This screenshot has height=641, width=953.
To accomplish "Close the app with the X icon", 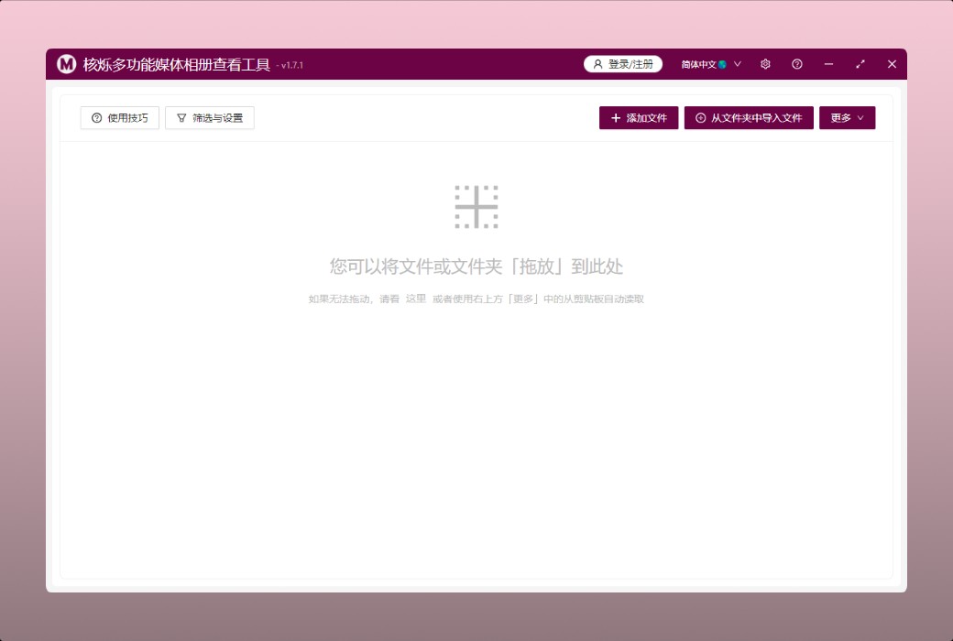I will click(892, 64).
